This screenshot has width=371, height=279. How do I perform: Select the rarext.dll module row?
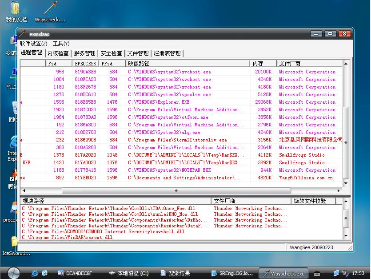coord(181,237)
